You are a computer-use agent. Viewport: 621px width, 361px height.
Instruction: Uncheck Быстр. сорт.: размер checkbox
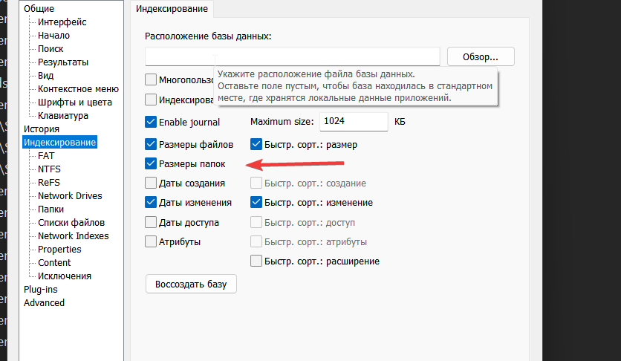pyautogui.click(x=256, y=144)
